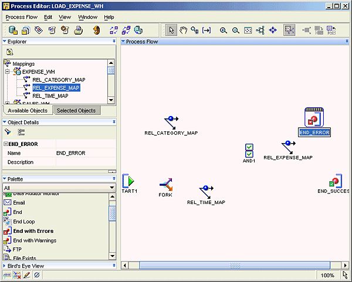This screenshot has width=352, height=282.
Task: Click the globe icon in toolbar
Action: pos(138,30)
